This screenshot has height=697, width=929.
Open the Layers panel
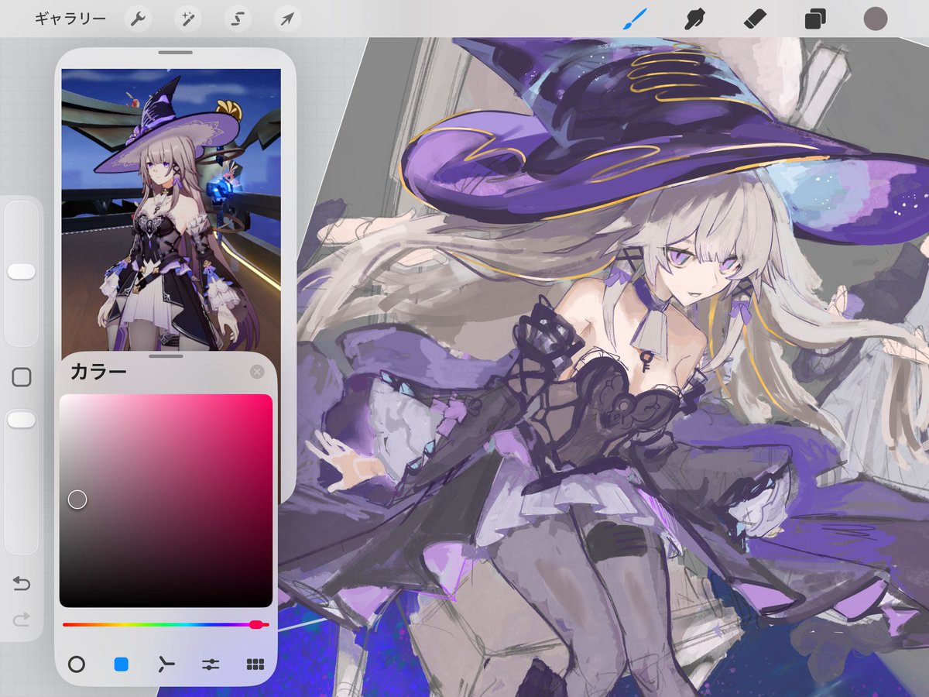click(x=814, y=19)
